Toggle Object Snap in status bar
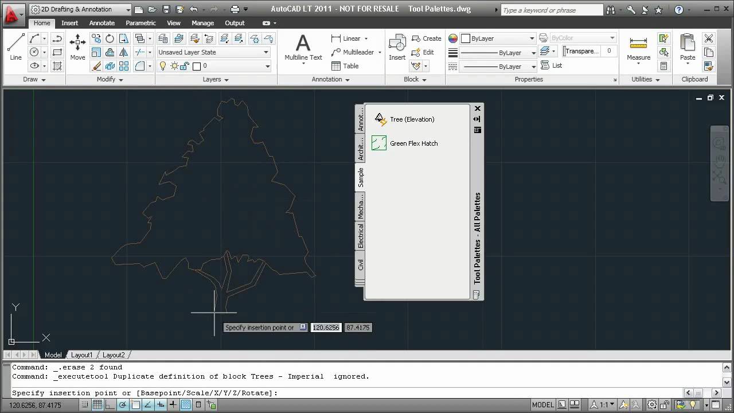The image size is (734, 413). point(135,405)
